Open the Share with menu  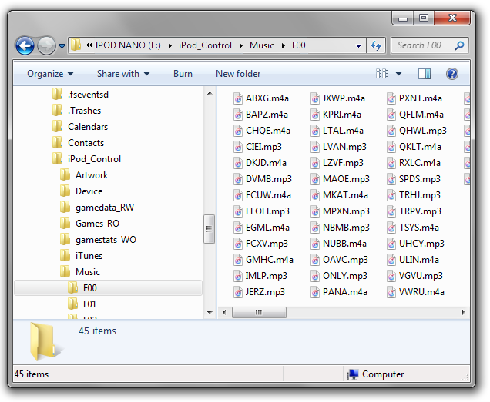(123, 74)
